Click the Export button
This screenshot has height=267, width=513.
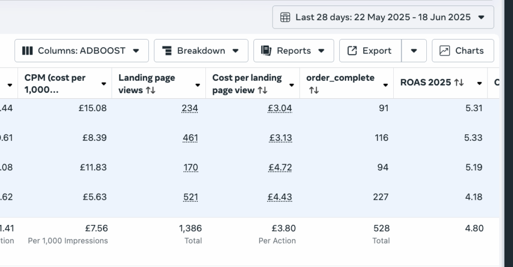(370, 51)
